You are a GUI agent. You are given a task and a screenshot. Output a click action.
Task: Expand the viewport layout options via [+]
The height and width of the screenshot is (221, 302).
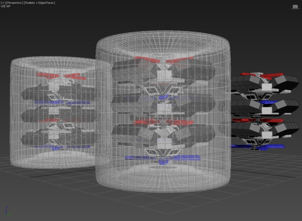(x=3, y=2)
